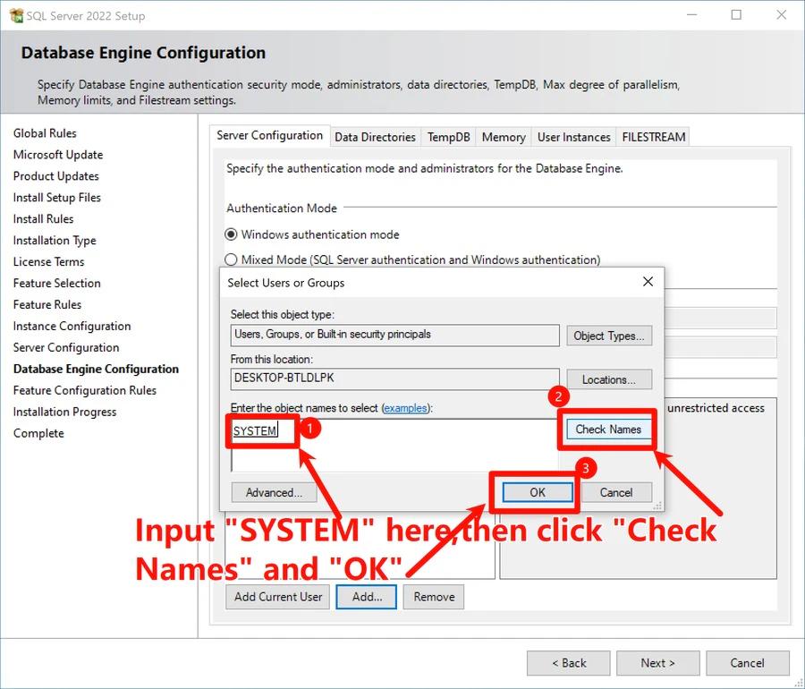Select Installation Progress step
Viewport: 805px width, 689px height.
64,412
